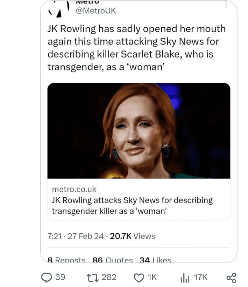This screenshot has height=287, width=248.
Task: Show the 8 Reposts list
Action: [66, 260]
